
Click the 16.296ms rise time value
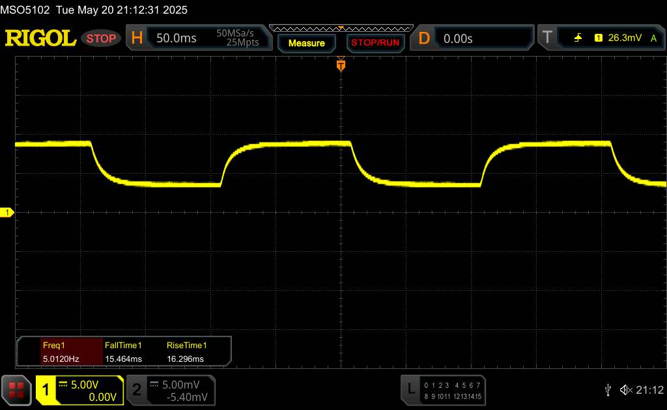(185, 359)
